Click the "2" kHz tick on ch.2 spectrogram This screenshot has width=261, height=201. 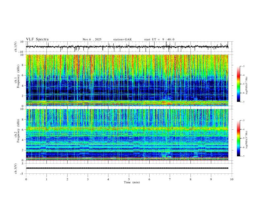coord(23,150)
